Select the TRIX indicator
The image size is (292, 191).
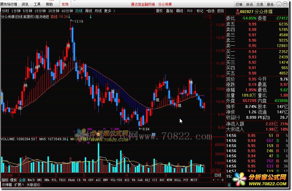coord(62,180)
